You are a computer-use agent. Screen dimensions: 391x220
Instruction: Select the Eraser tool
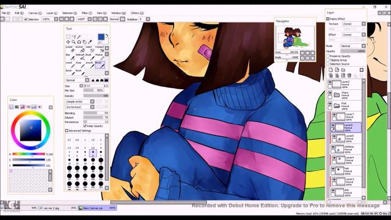(70, 50)
